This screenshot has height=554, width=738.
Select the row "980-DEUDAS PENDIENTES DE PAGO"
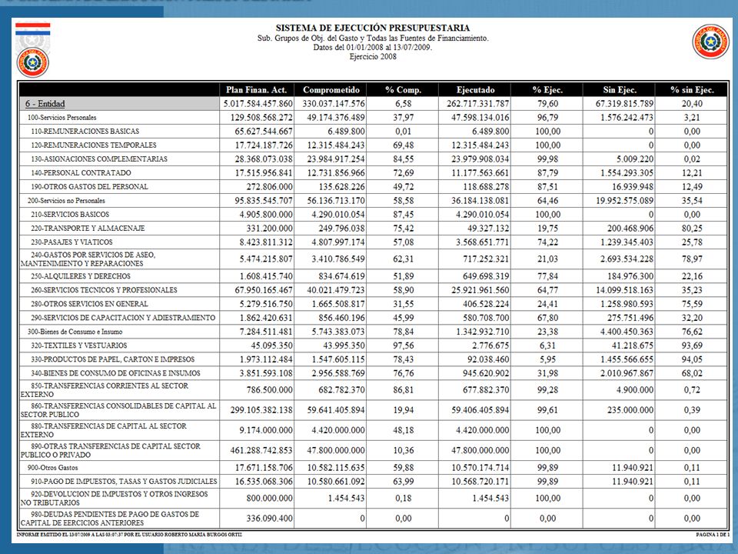point(373,518)
